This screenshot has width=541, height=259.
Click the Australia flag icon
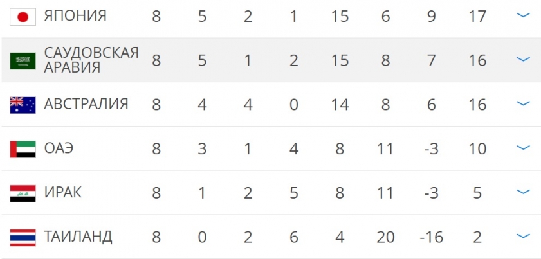23,105
